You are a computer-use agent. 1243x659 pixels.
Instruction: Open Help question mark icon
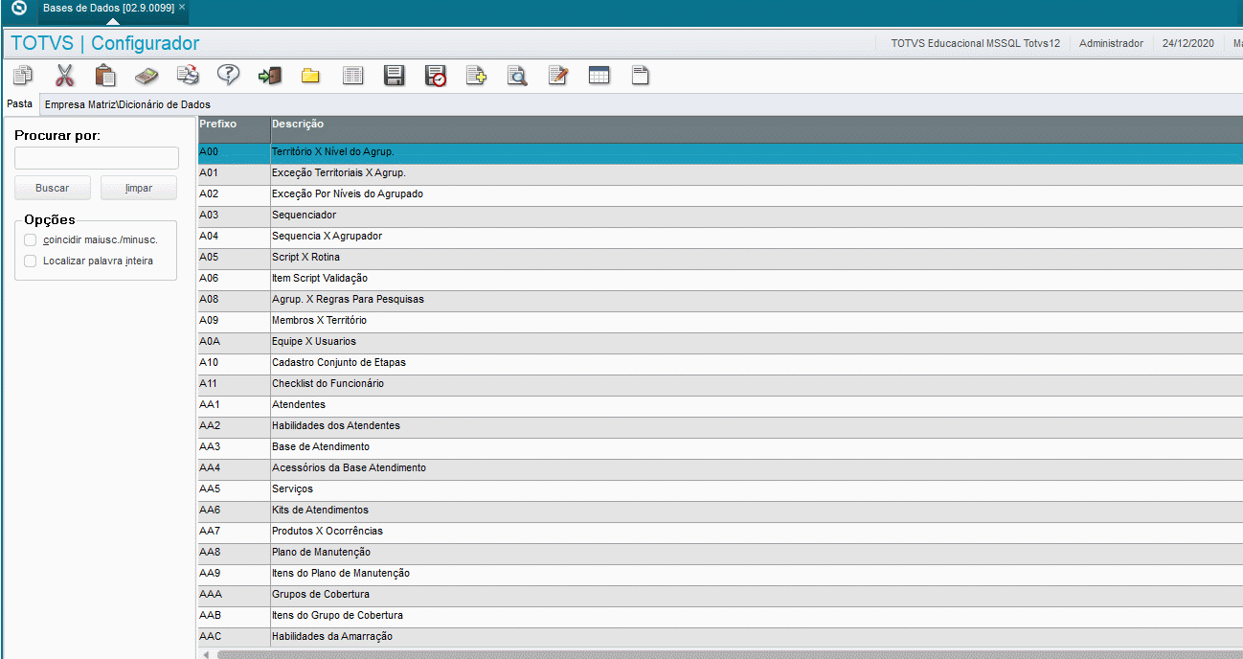[228, 76]
